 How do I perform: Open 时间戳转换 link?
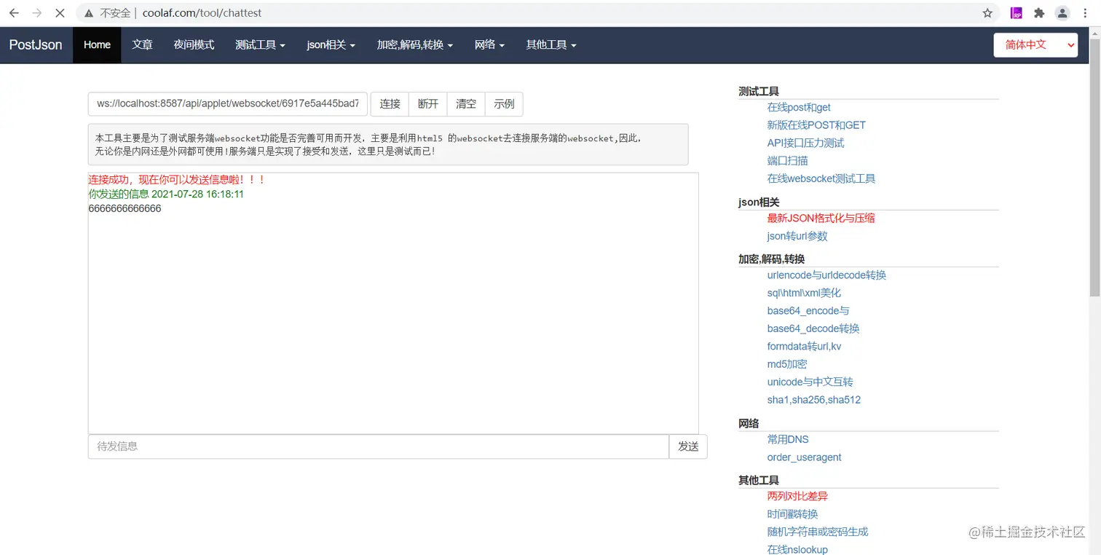coord(792,514)
